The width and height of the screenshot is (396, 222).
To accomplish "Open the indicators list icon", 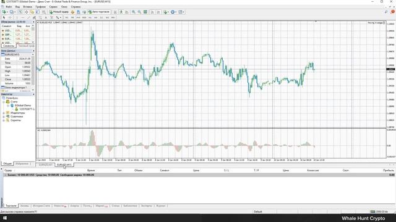I will tap(165, 12).
